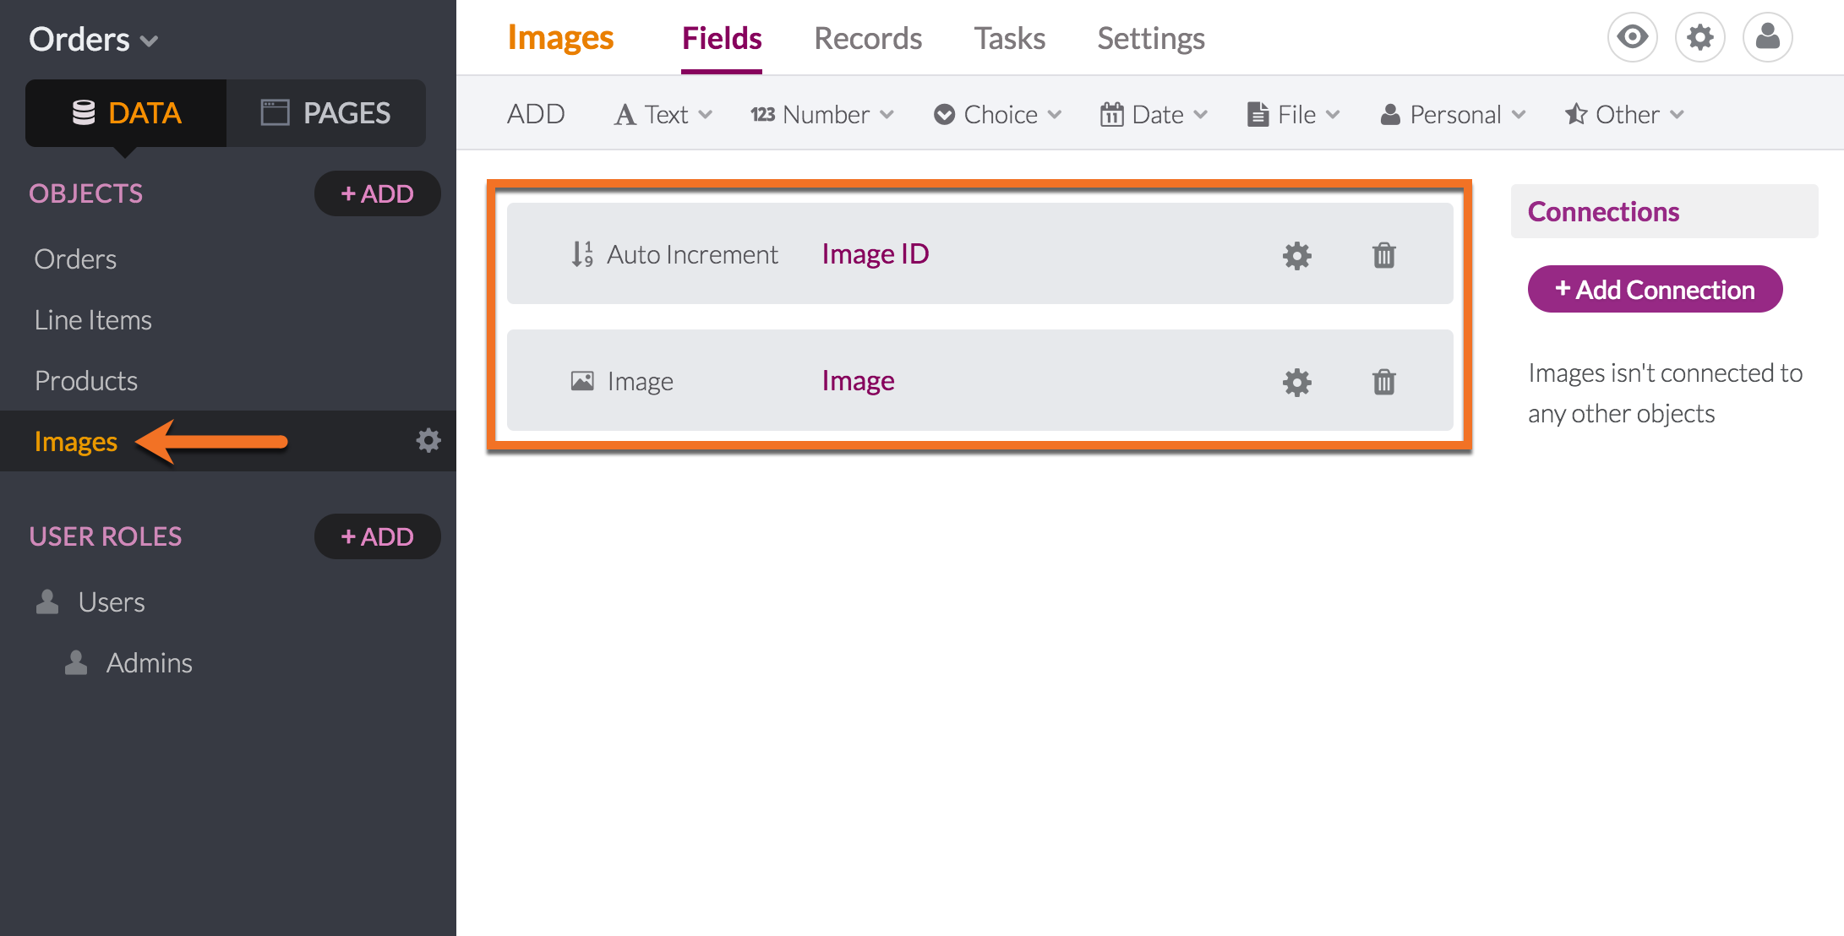Open settings gear for Image ID field

tap(1296, 255)
